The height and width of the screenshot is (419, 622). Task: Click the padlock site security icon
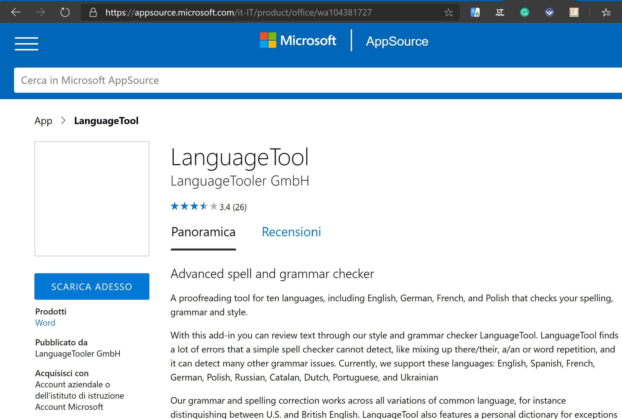pyautogui.click(x=93, y=12)
